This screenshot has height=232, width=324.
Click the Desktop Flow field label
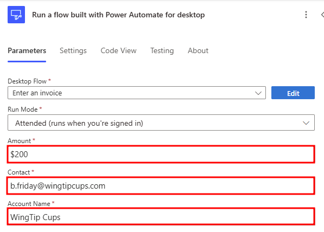pos(27,81)
